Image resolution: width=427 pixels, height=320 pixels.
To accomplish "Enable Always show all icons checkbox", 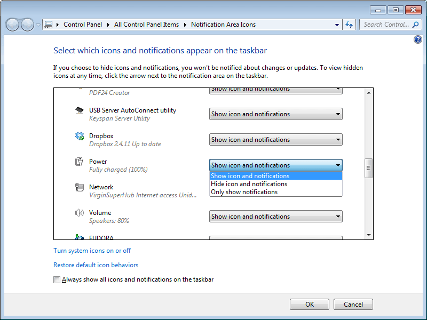I will click(x=57, y=279).
